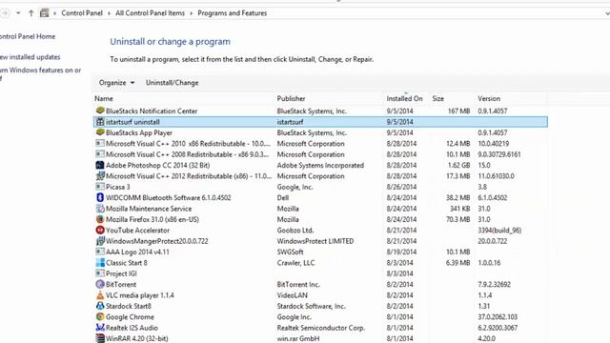Select the Google Chrome program name
Screen dimensions: 610x343
click(x=130, y=317)
